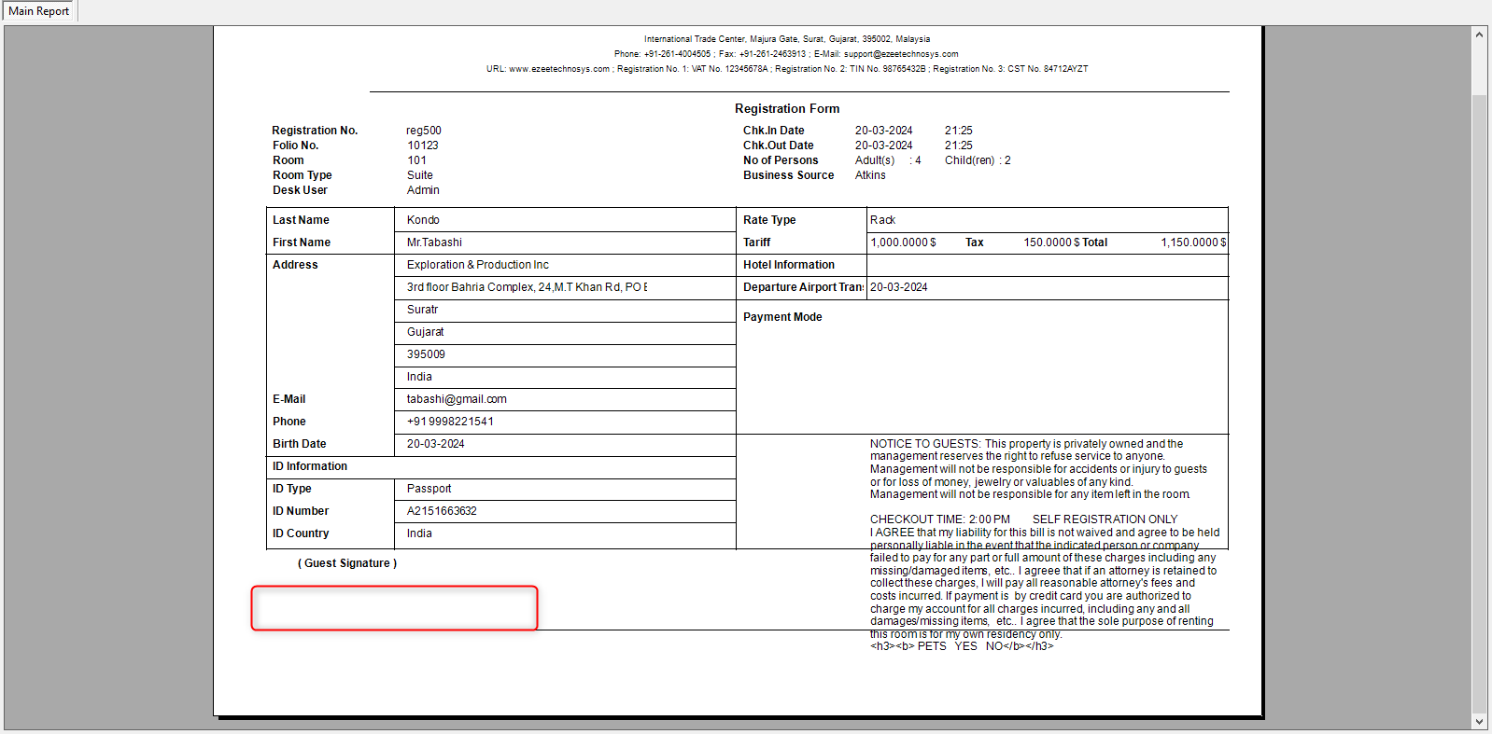The width and height of the screenshot is (1492, 734).
Task: Click the Last Name value Kondo
Action: point(423,220)
